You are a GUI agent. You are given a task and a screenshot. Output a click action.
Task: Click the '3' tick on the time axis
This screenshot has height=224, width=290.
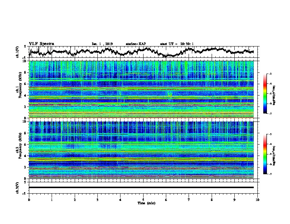[97, 199]
